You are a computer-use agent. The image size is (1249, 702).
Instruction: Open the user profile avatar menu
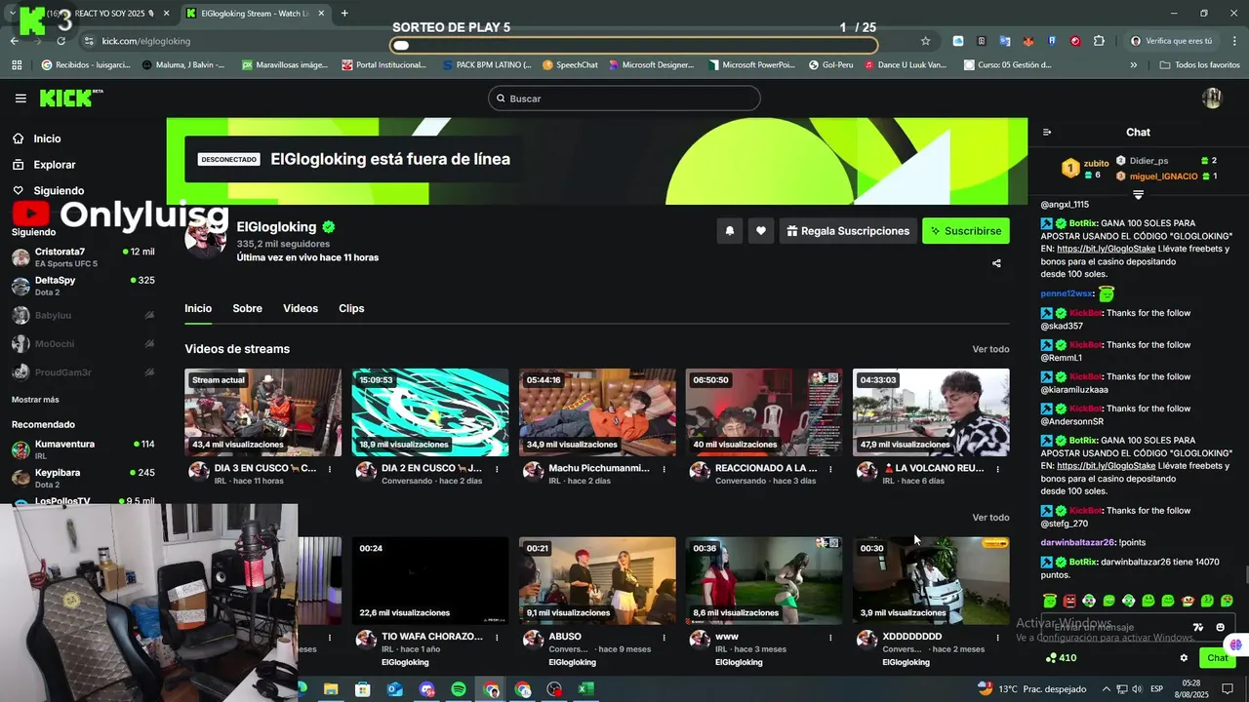[x=1212, y=97]
